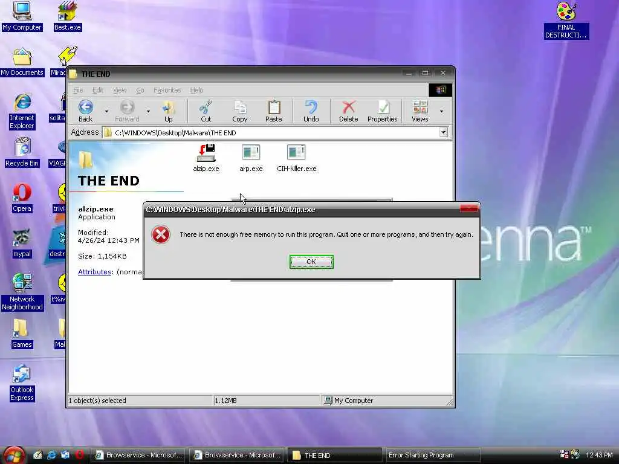Go Back in THE END folder window
619x464 pixels.
point(85,111)
